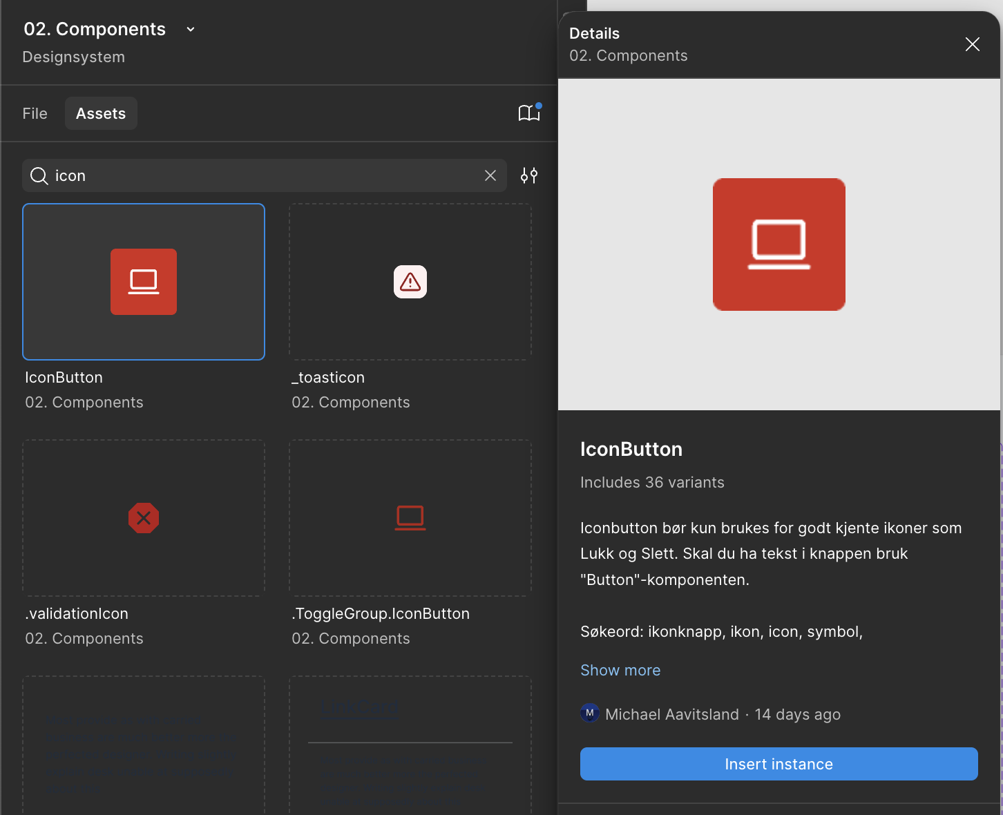Expand description with Show more

[620, 670]
